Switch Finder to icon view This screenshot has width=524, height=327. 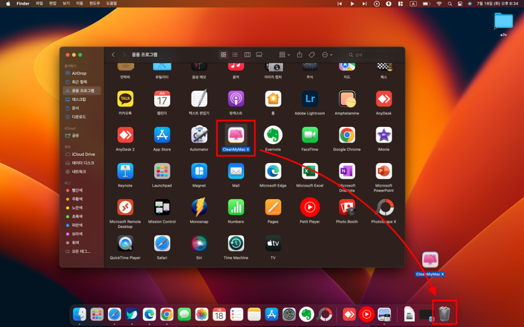(223, 55)
